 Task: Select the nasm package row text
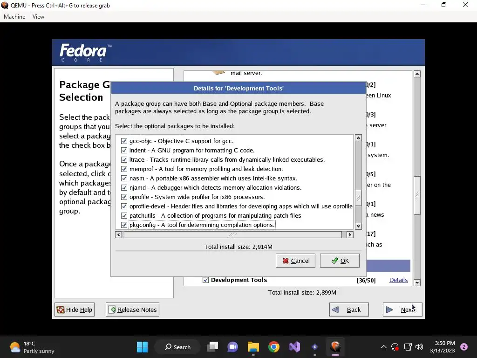213,179
